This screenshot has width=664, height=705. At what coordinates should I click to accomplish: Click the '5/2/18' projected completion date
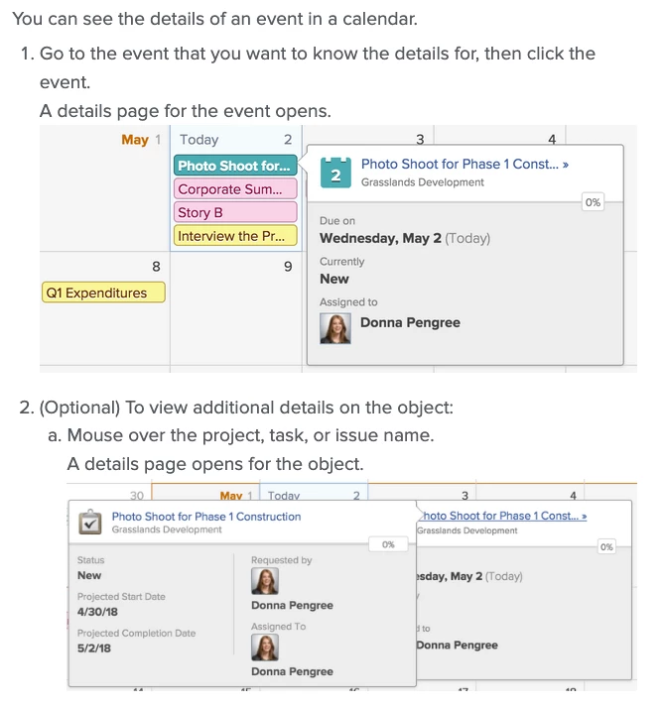click(x=93, y=647)
